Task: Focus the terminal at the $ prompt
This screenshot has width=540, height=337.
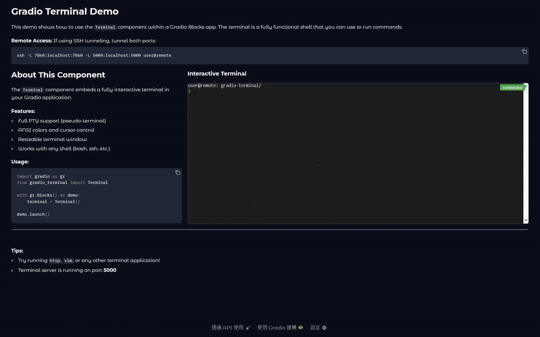Action: pyautogui.click(x=189, y=91)
